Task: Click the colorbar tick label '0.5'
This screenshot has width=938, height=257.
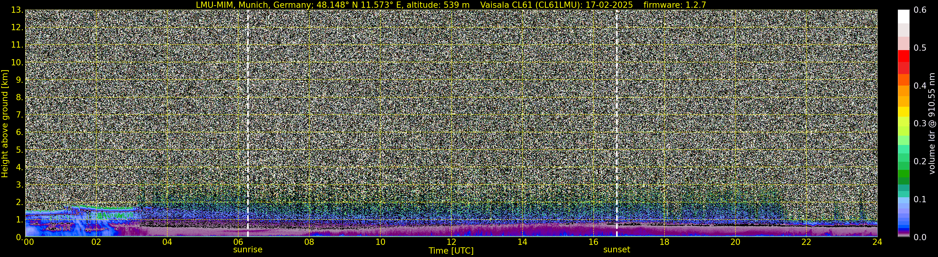Action: point(920,48)
